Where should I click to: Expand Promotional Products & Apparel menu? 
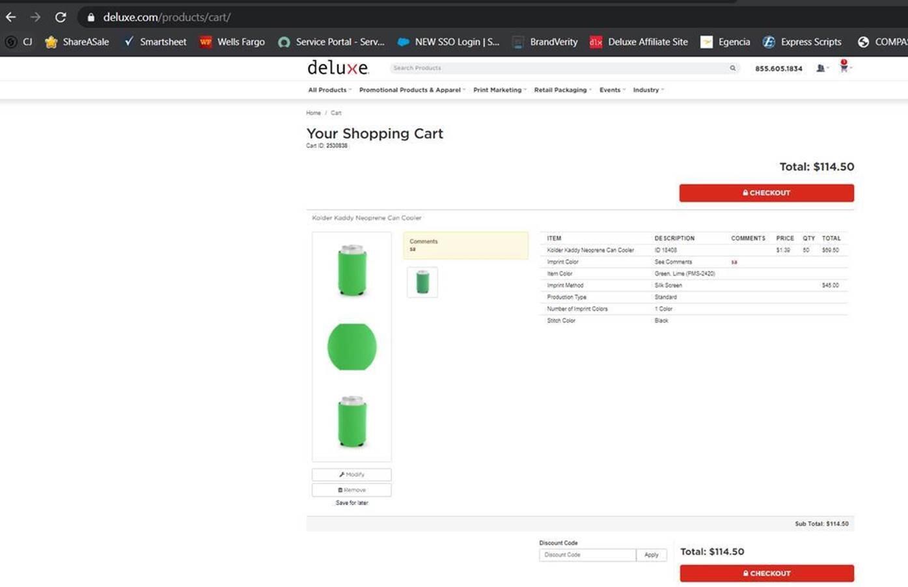click(x=411, y=90)
